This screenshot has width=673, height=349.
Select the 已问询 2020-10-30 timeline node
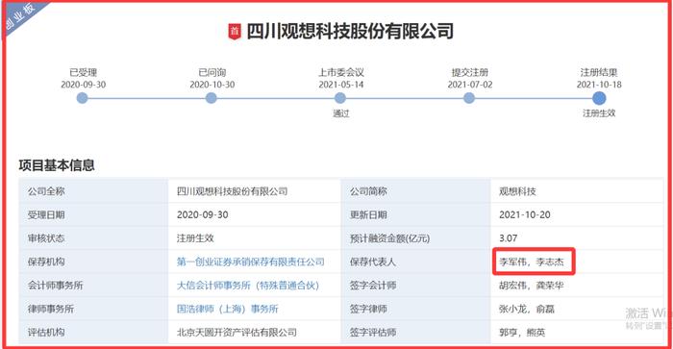pos(212,98)
